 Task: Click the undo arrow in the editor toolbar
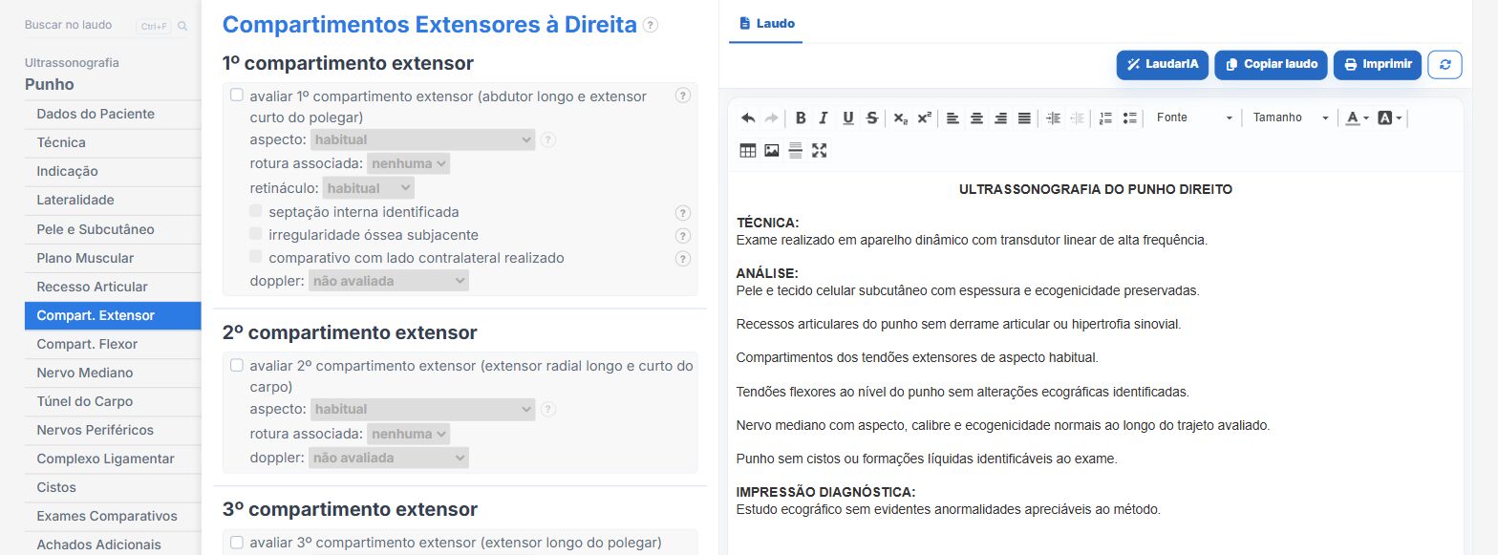[748, 117]
